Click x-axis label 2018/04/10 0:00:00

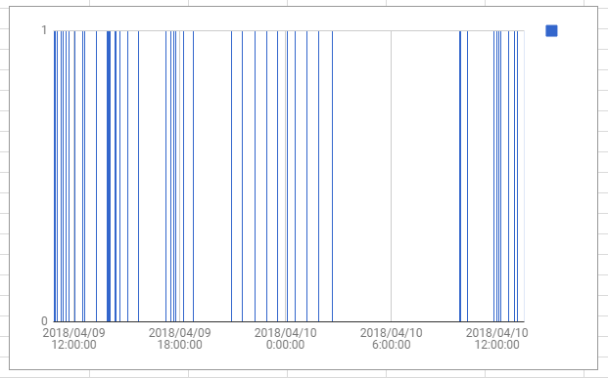coord(285,339)
